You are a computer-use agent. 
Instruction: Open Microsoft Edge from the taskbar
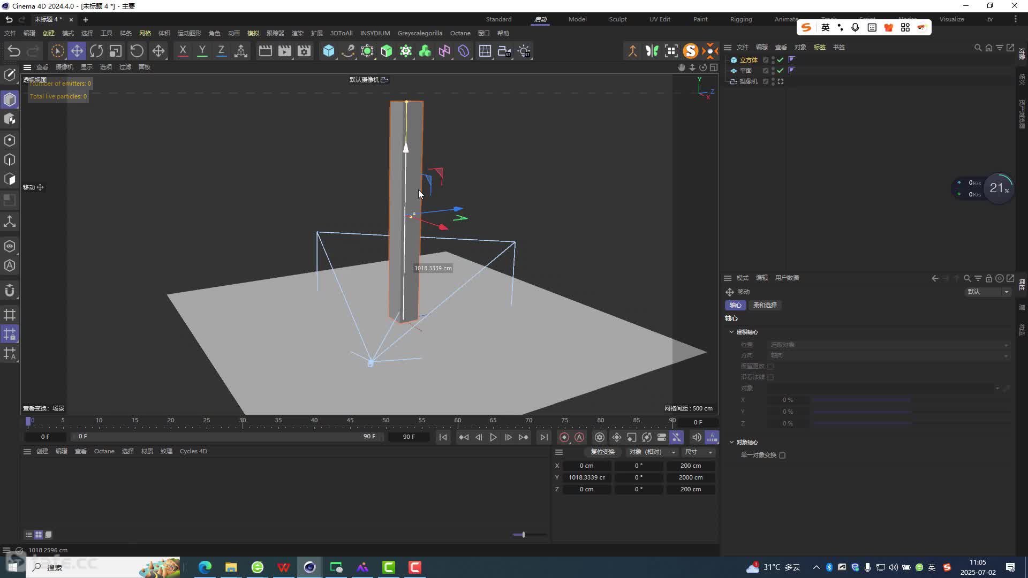205,567
